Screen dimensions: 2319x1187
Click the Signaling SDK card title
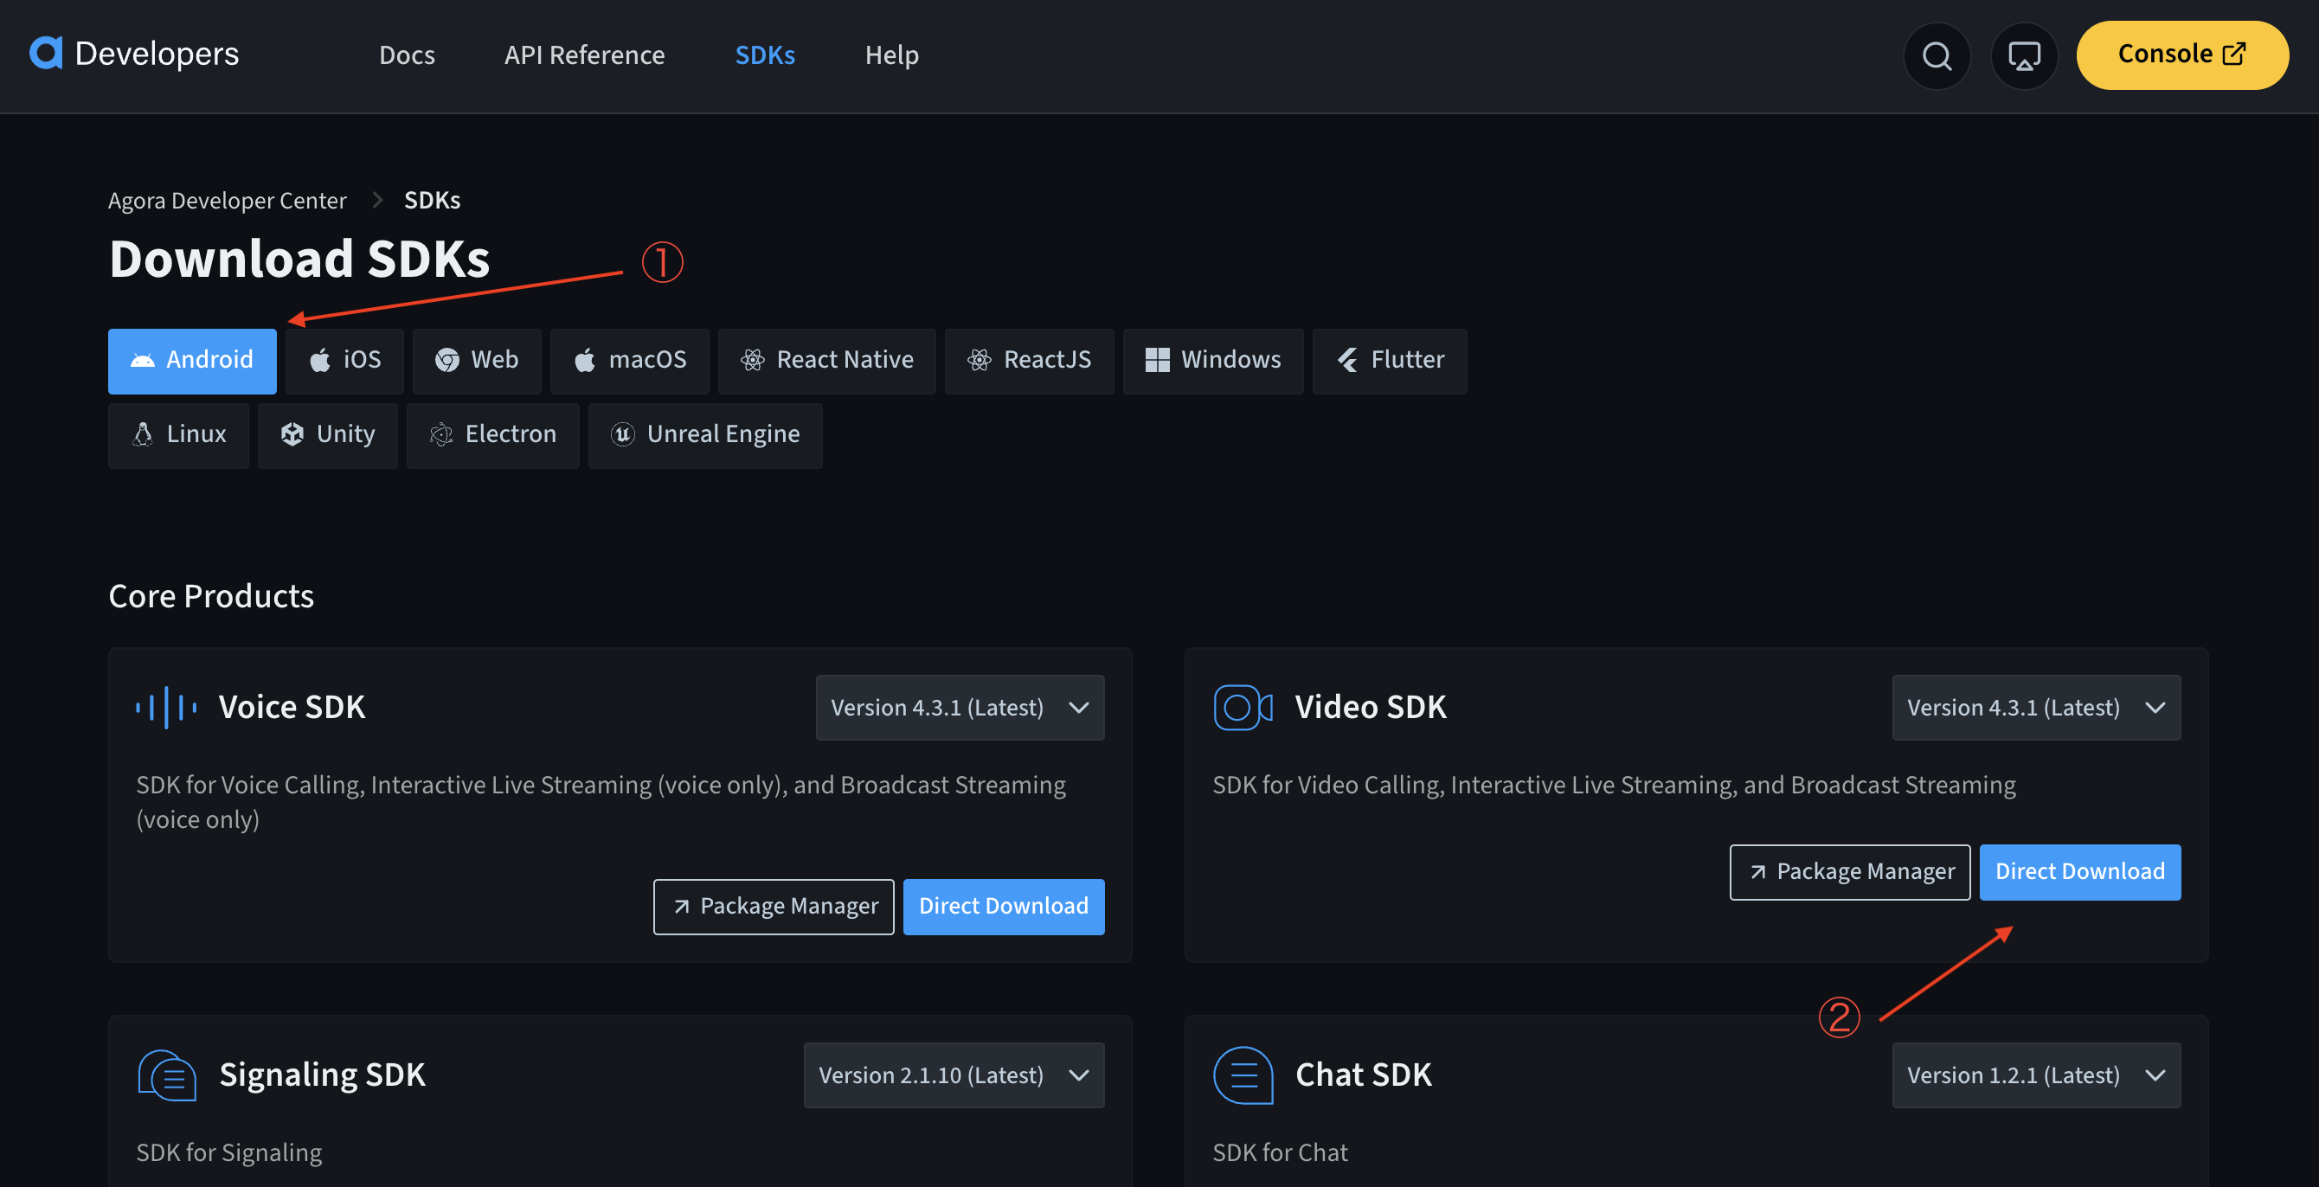322,1075
